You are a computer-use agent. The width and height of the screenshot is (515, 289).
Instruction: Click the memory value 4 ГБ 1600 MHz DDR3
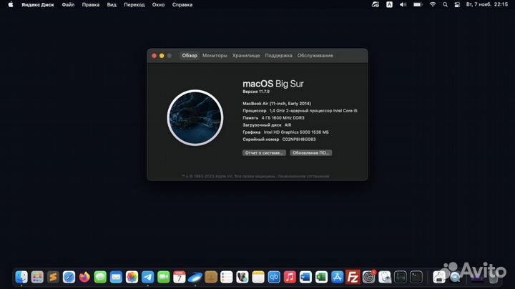click(283, 118)
